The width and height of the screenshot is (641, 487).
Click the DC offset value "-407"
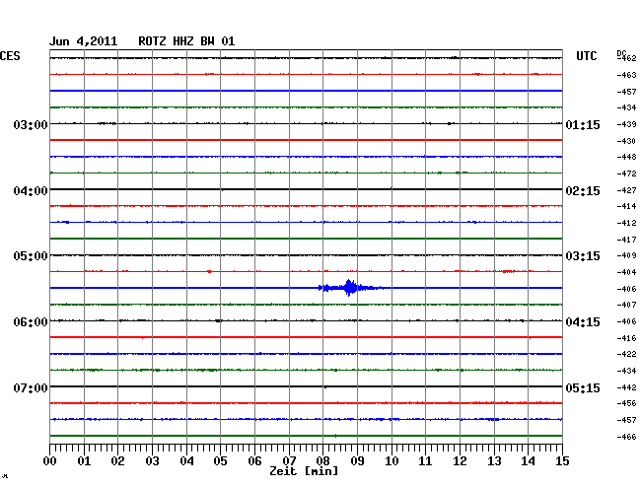pyautogui.click(x=626, y=305)
